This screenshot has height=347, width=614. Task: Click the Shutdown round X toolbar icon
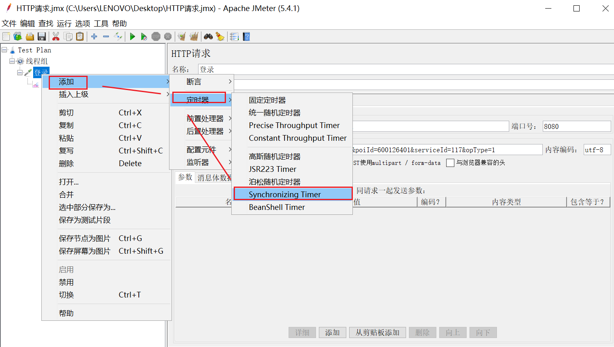(168, 36)
